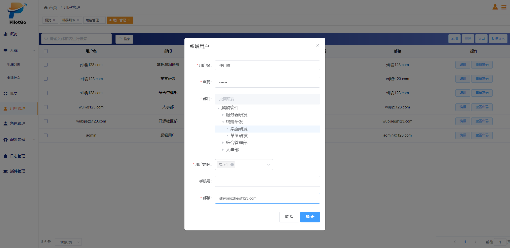Remove the 实习生 role tag
Screen dimensions: 510x248
pos(232,165)
